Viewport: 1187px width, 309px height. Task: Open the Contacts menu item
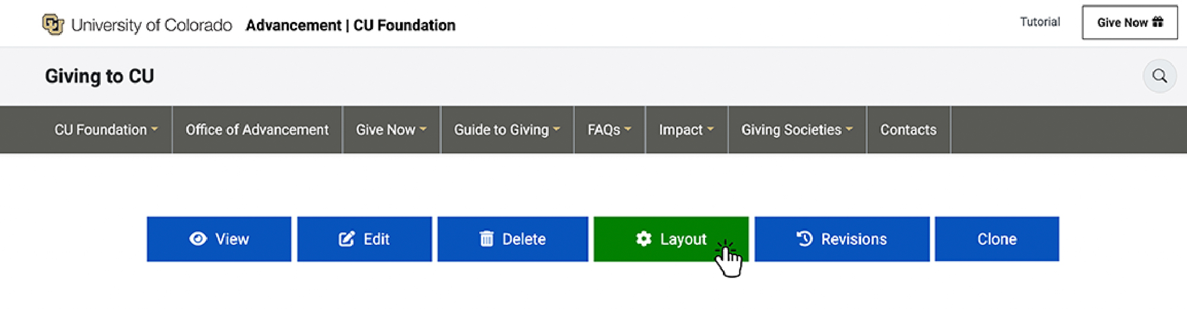(x=907, y=130)
